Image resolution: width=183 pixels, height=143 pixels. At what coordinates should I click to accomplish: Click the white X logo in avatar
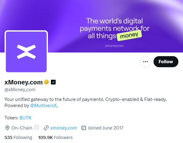[x=26, y=52]
